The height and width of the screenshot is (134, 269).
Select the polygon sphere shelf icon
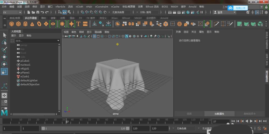click(x=12, y=24)
